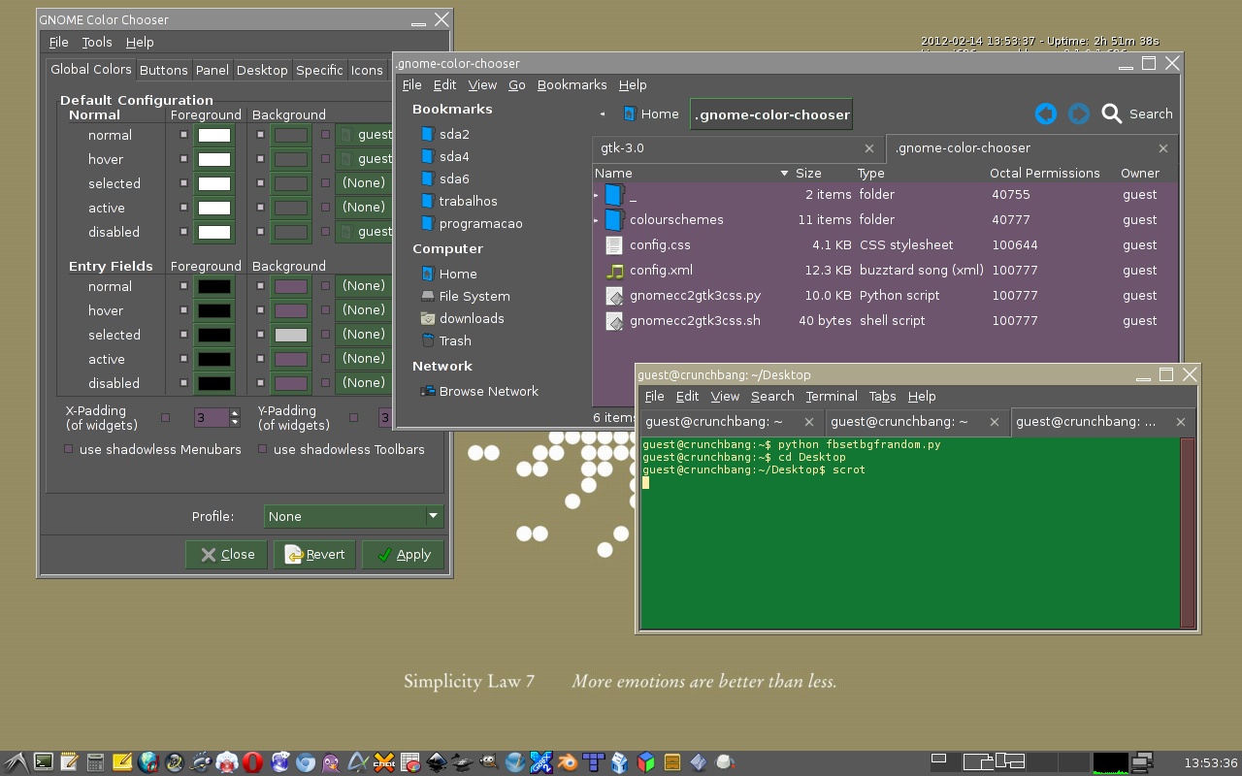The image size is (1242, 776).
Task: Enable use shadowless Menubars
Action: click(68, 449)
